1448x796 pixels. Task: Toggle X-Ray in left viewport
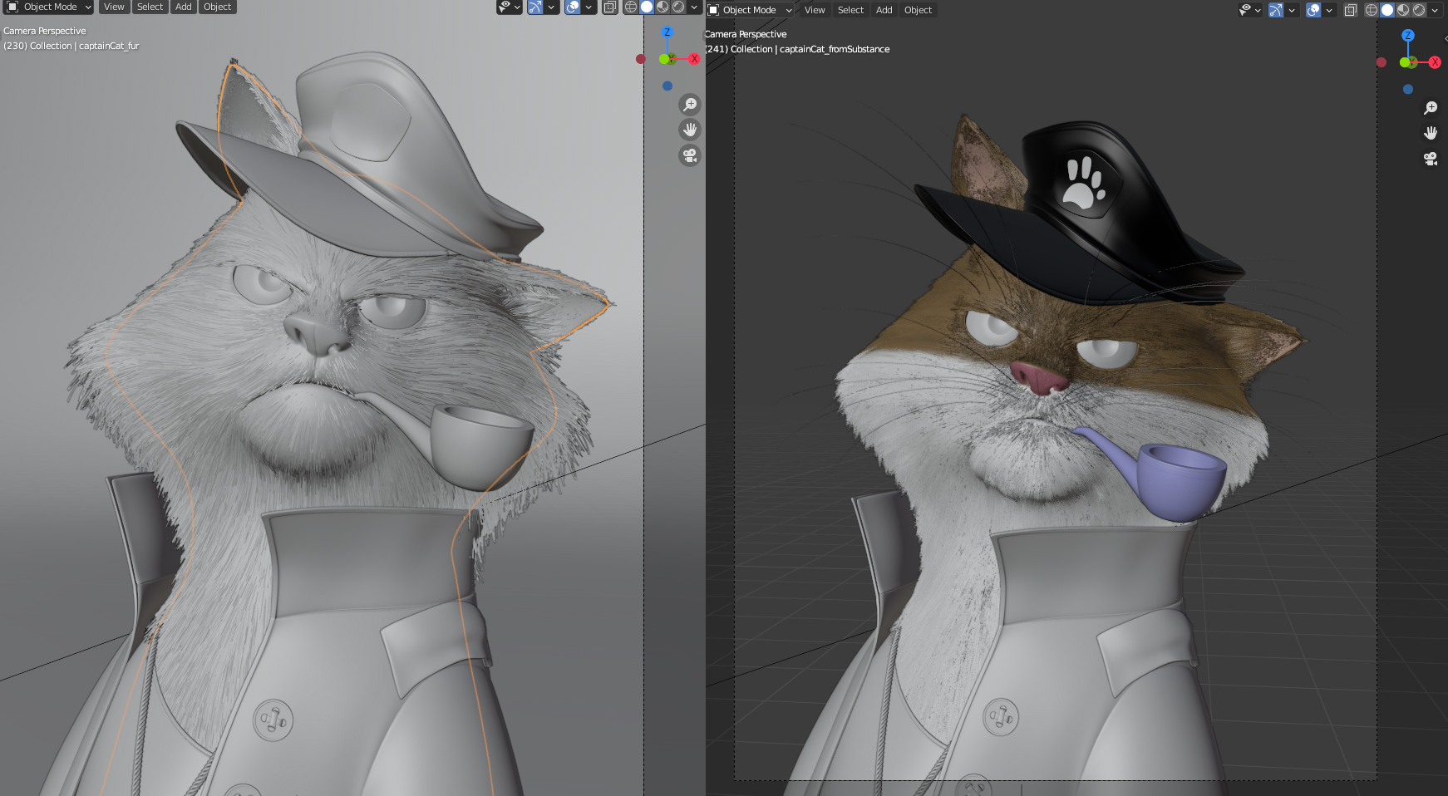[610, 7]
